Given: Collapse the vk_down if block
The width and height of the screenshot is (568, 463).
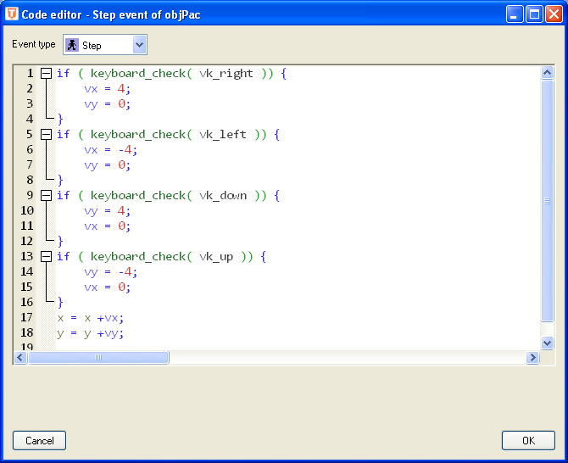Looking at the screenshot, I should pyautogui.click(x=46, y=196).
